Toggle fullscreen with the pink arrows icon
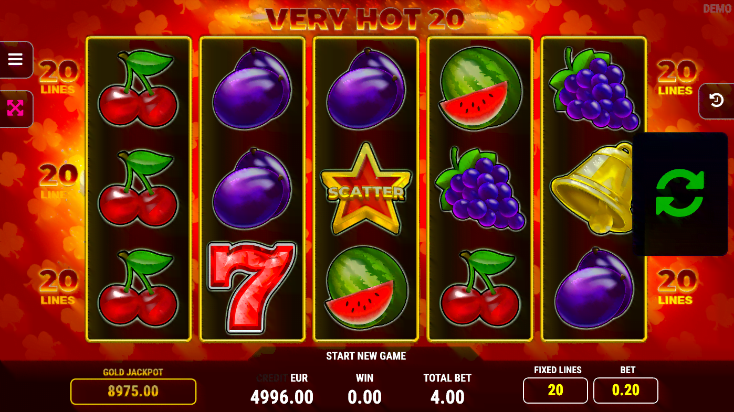Image resolution: width=734 pixels, height=412 pixels. pos(16,109)
